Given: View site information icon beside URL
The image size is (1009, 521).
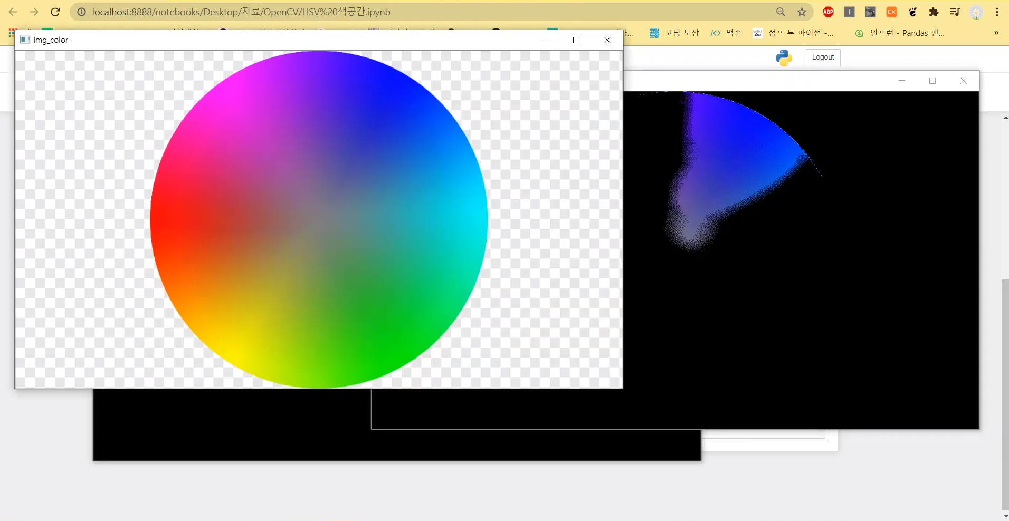Looking at the screenshot, I should (81, 12).
